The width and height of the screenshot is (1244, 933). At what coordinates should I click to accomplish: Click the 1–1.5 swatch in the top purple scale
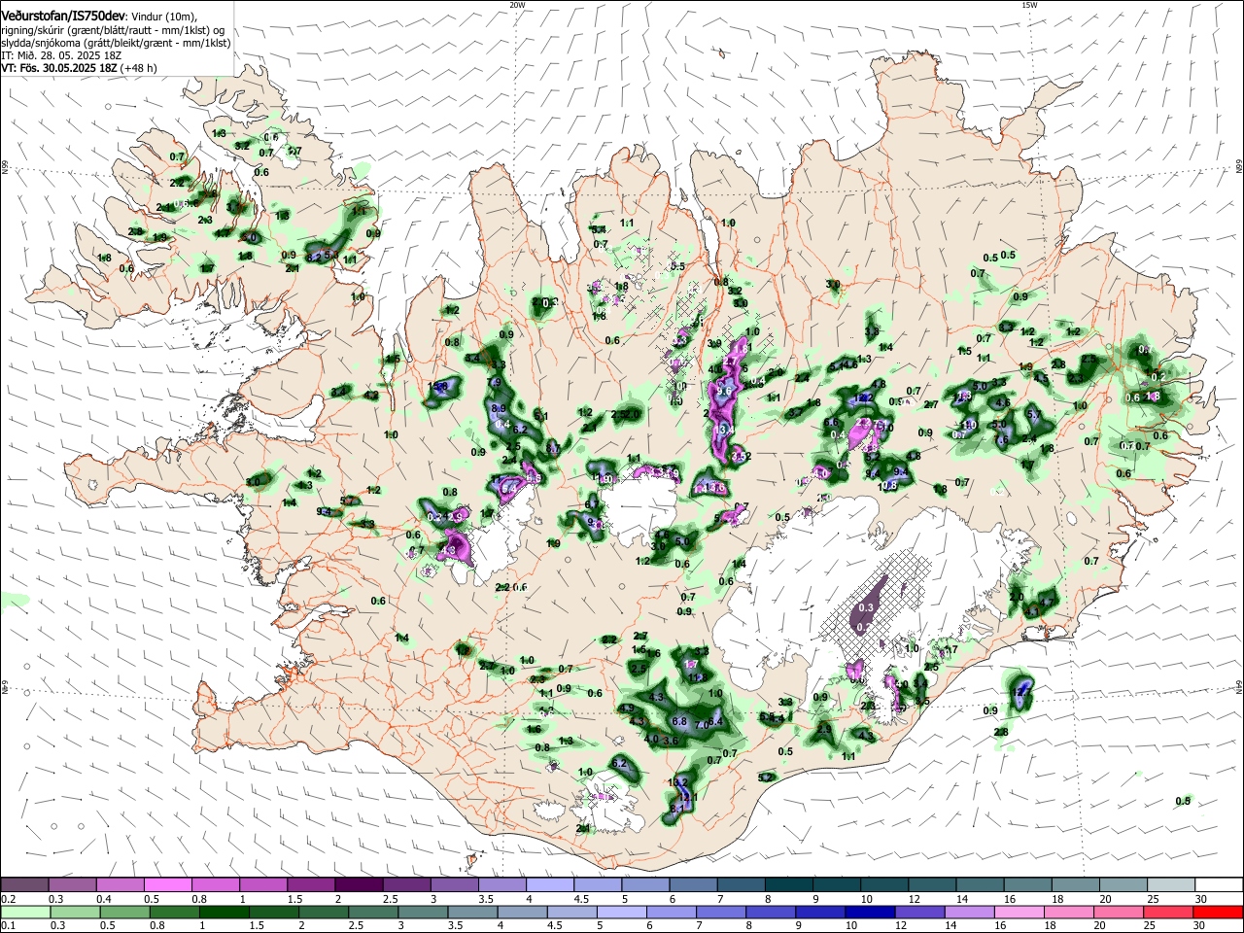pyautogui.click(x=262, y=884)
